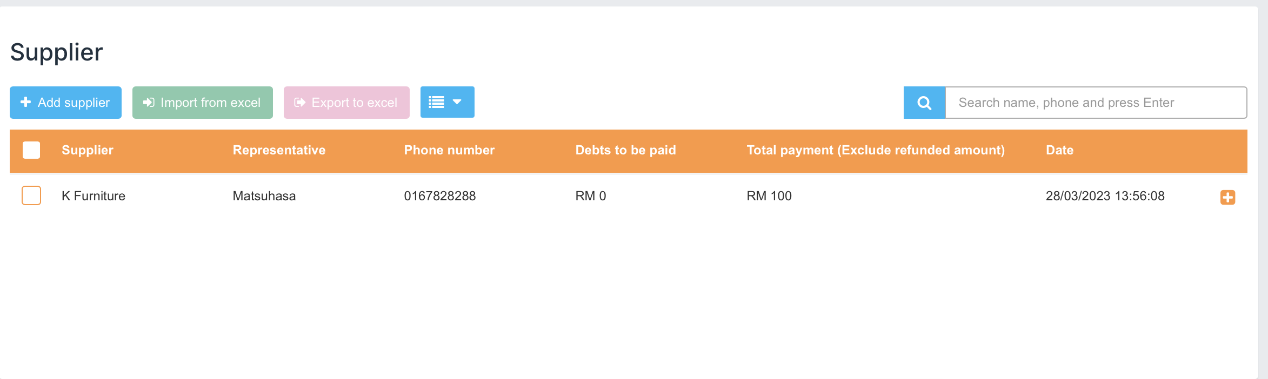Click the plus icon in Add supplier
This screenshot has width=1268, height=379.
click(25, 102)
